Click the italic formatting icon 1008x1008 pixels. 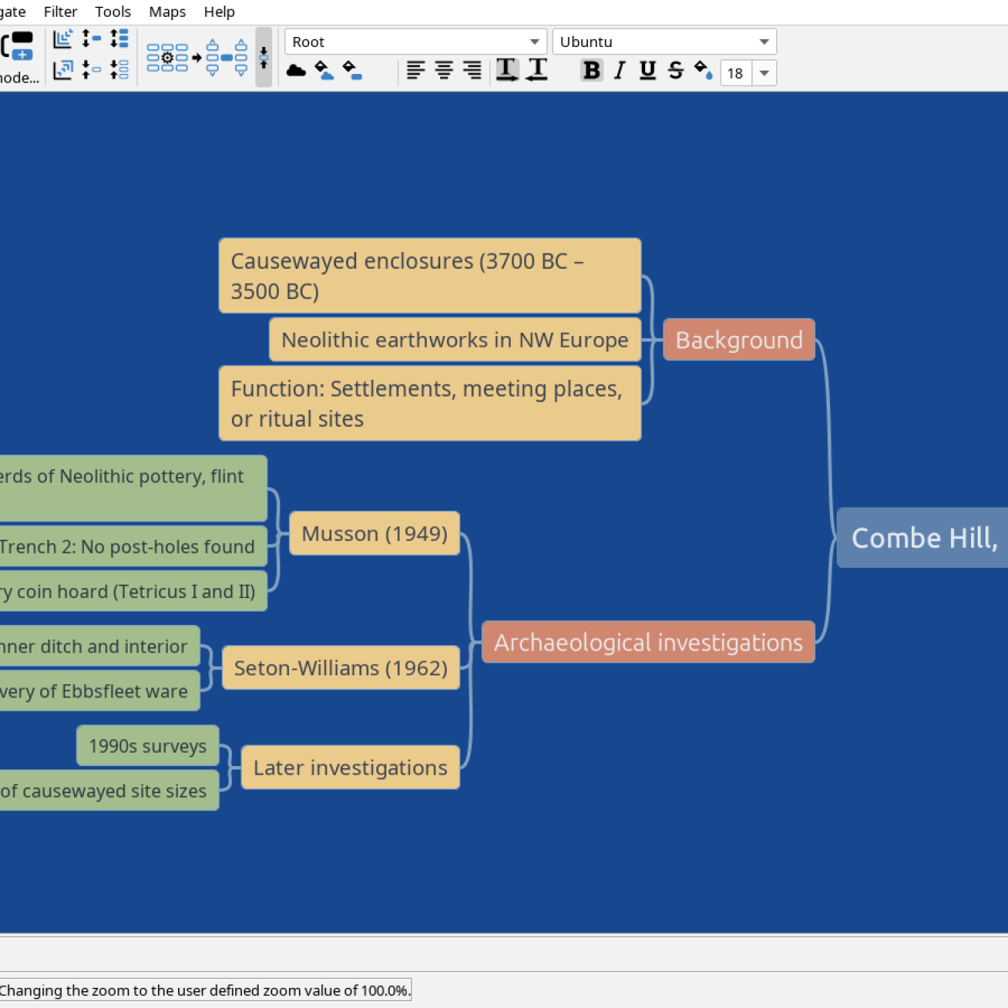619,70
